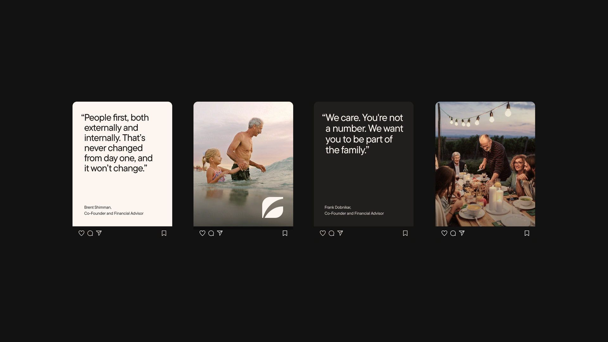Screen dimensions: 608x342
Task: Share the Frank Dobnikar quote post
Action: pos(340,233)
